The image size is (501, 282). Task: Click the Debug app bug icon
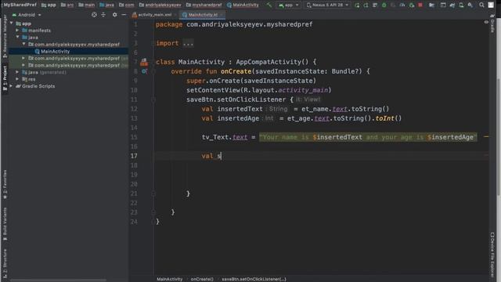[x=384, y=5]
